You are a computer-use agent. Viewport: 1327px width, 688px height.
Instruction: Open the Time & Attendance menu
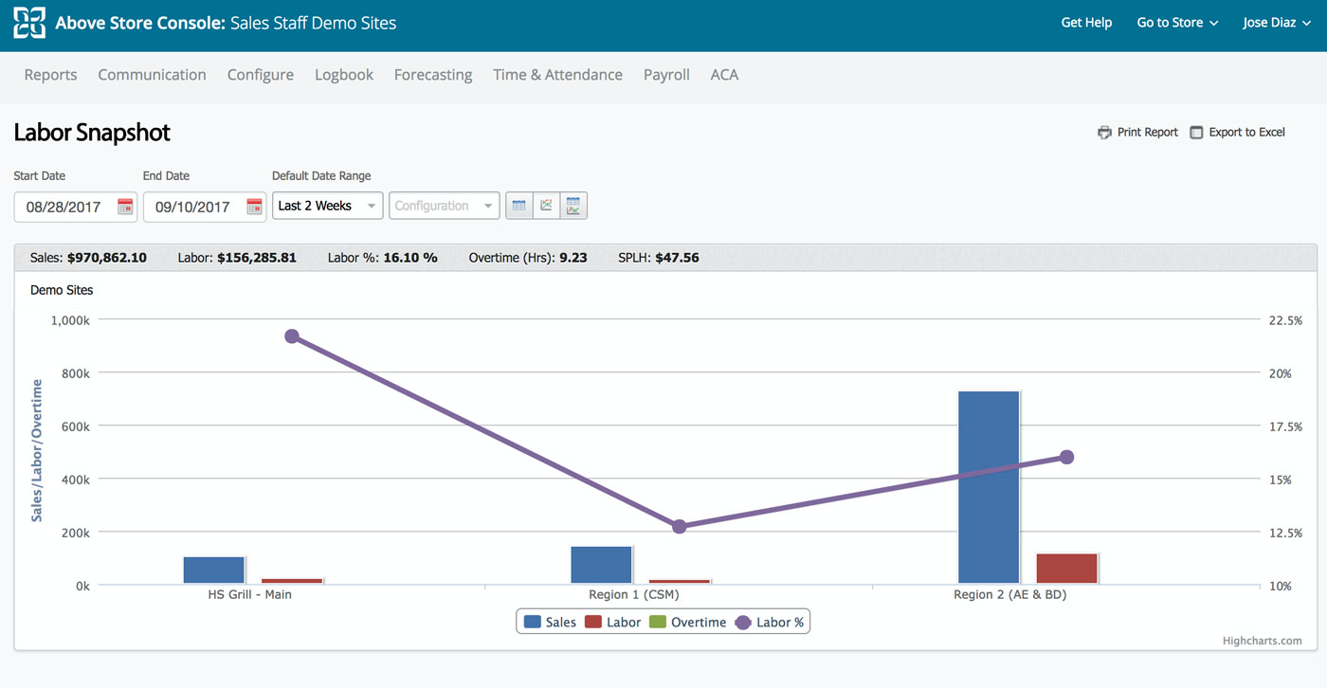pos(557,75)
